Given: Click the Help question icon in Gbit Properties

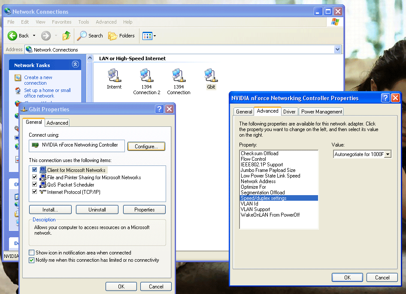Looking at the screenshot, I should pyautogui.click(x=160, y=109).
